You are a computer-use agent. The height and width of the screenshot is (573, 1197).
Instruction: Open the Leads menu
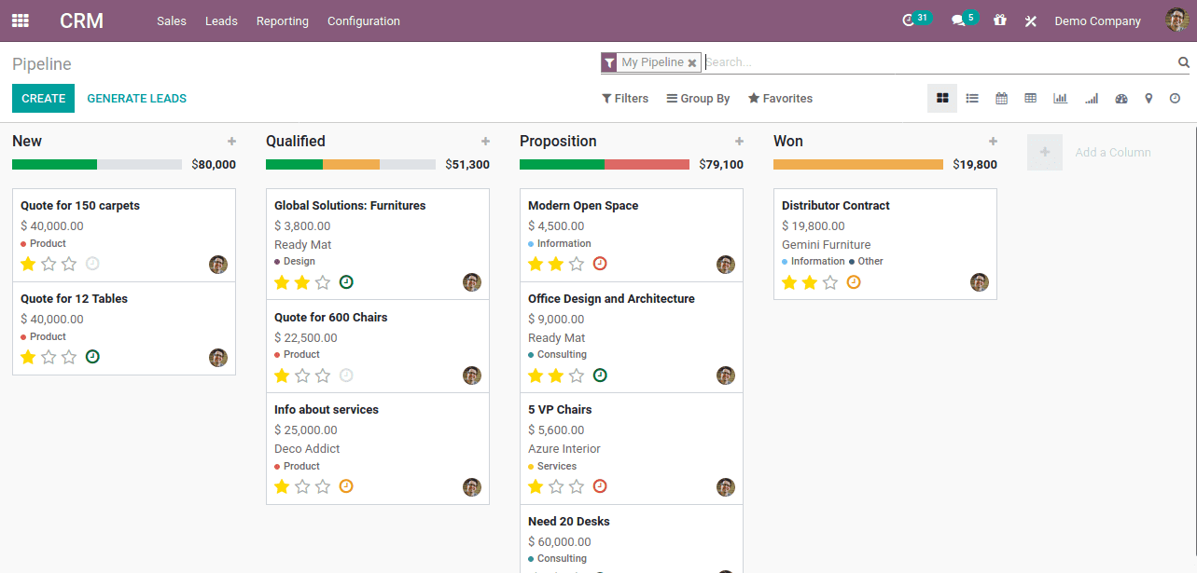point(221,20)
